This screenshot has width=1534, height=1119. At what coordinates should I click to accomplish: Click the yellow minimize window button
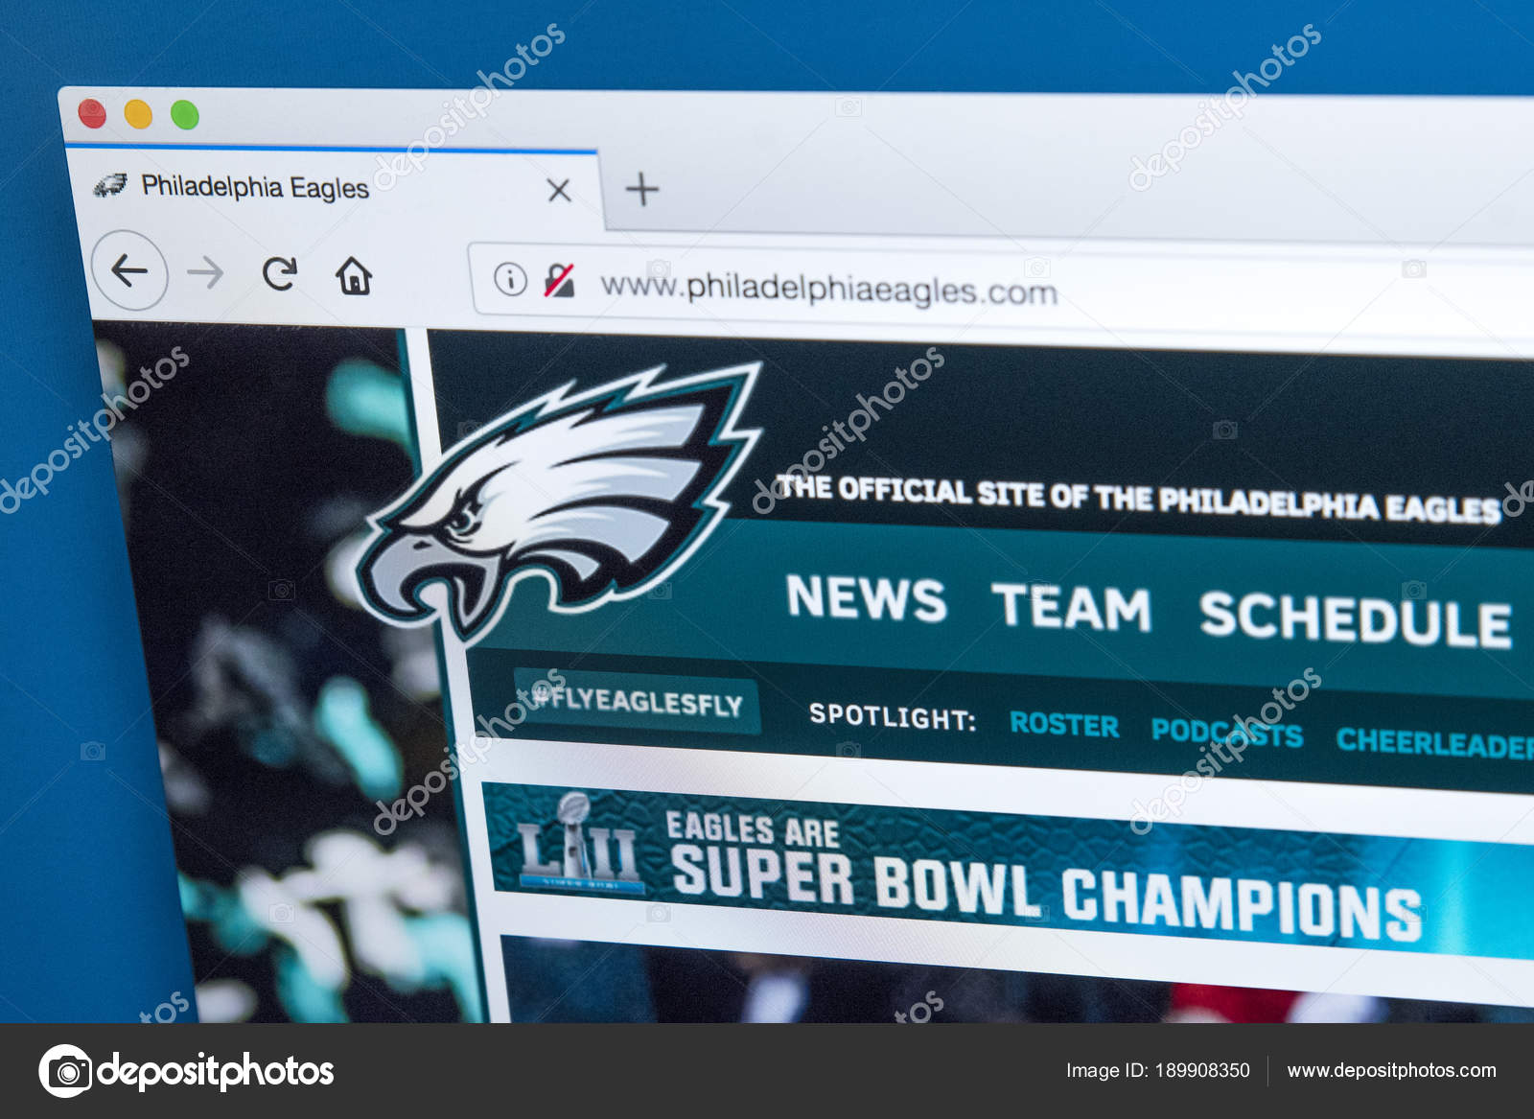pos(139,114)
